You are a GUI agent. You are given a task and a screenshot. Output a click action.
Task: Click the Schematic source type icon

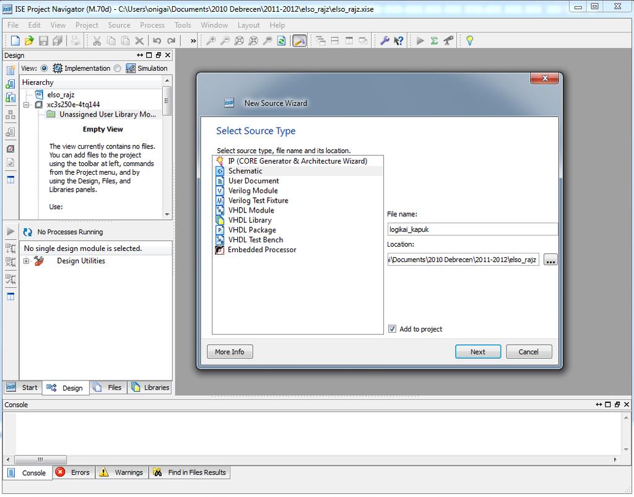(x=220, y=171)
